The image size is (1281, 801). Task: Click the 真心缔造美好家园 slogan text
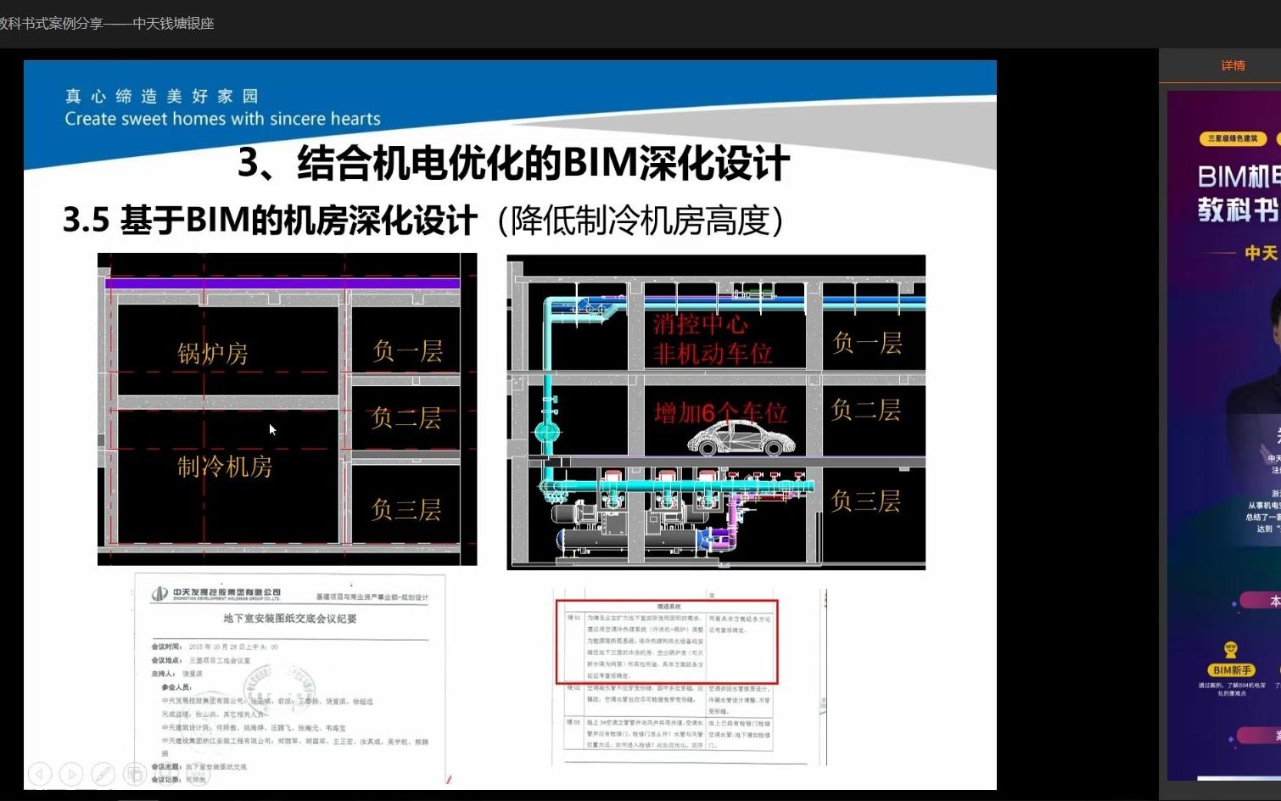pos(161,96)
